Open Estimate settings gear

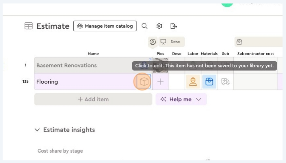tap(159, 26)
